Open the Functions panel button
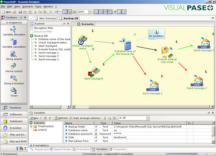216x156 pixels. 14,108
